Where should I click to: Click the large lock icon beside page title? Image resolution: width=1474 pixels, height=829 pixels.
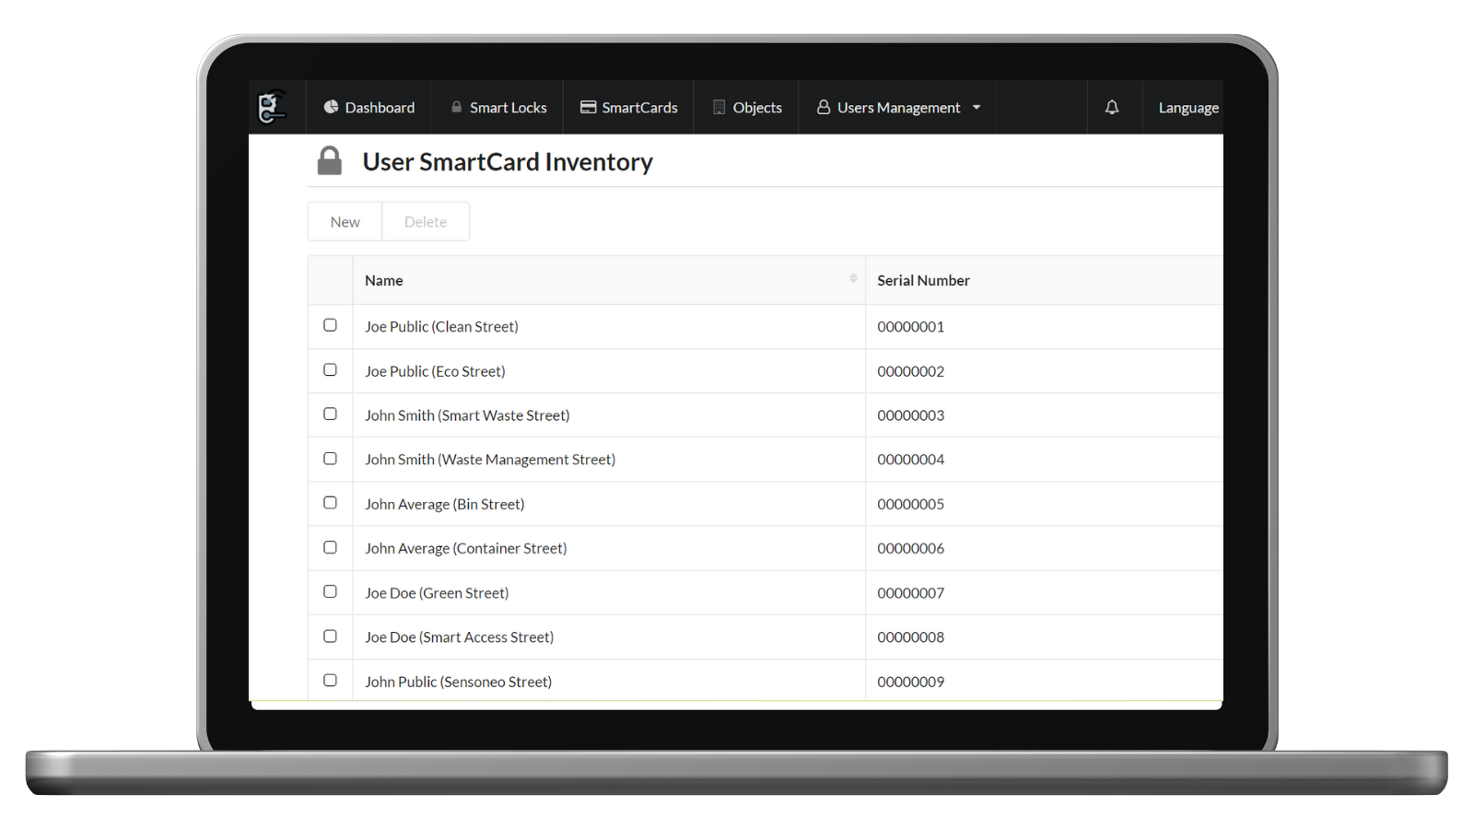click(330, 160)
